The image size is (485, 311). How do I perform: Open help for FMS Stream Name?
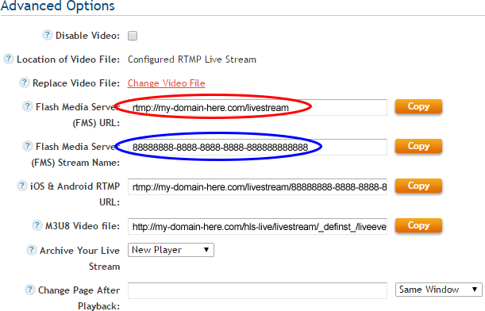click(x=28, y=146)
